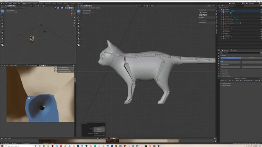Screen dimensions: 262x147
Task: Choose the Rotate tool in left viewport toolbar
Action: pos(2,20)
